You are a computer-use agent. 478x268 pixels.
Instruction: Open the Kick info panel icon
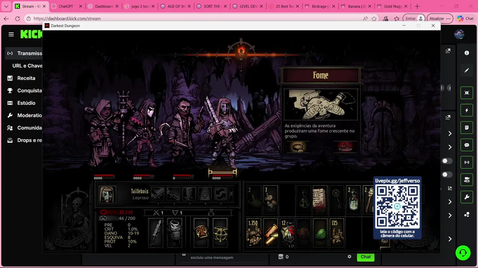466,53
